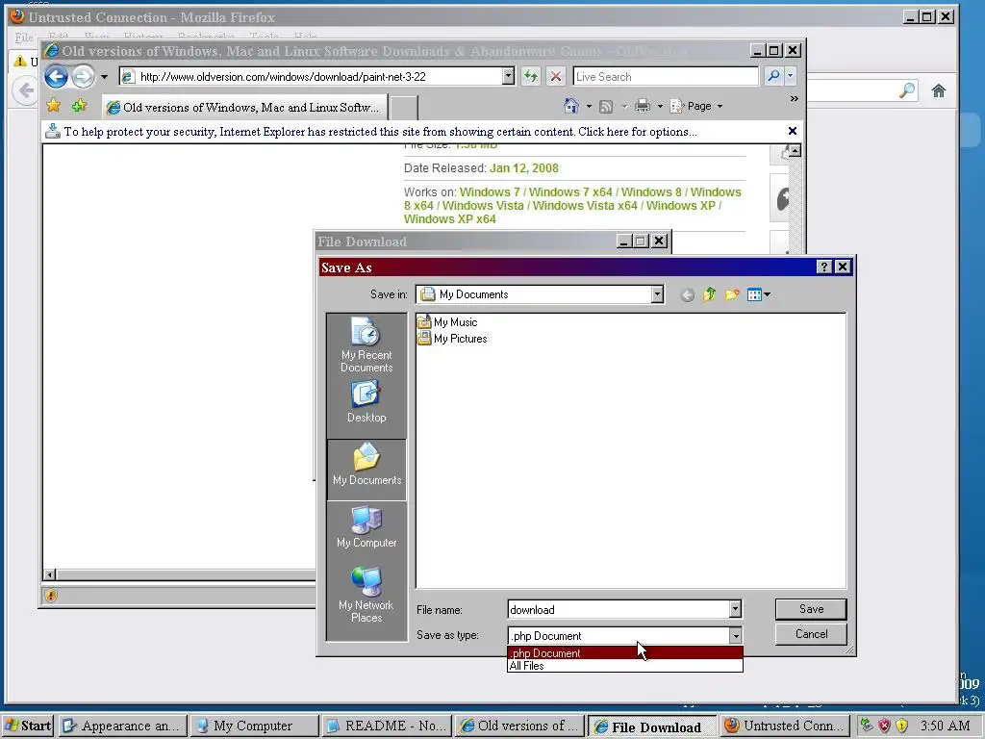Open the Live Search options dropdown
Viewport: 985px width, 739px height.
[791, 76]
